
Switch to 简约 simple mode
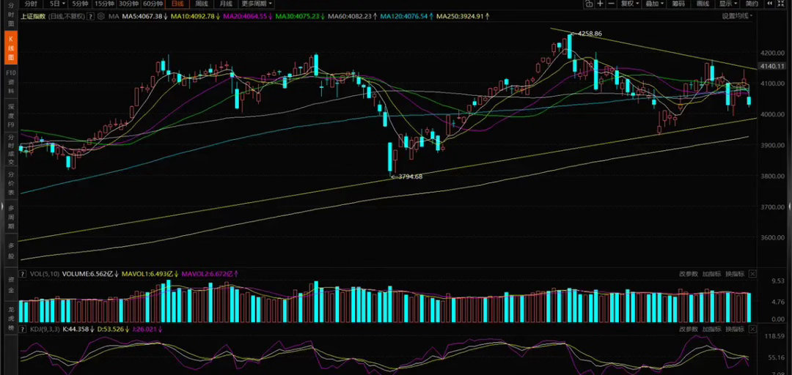tap(752, 4)
